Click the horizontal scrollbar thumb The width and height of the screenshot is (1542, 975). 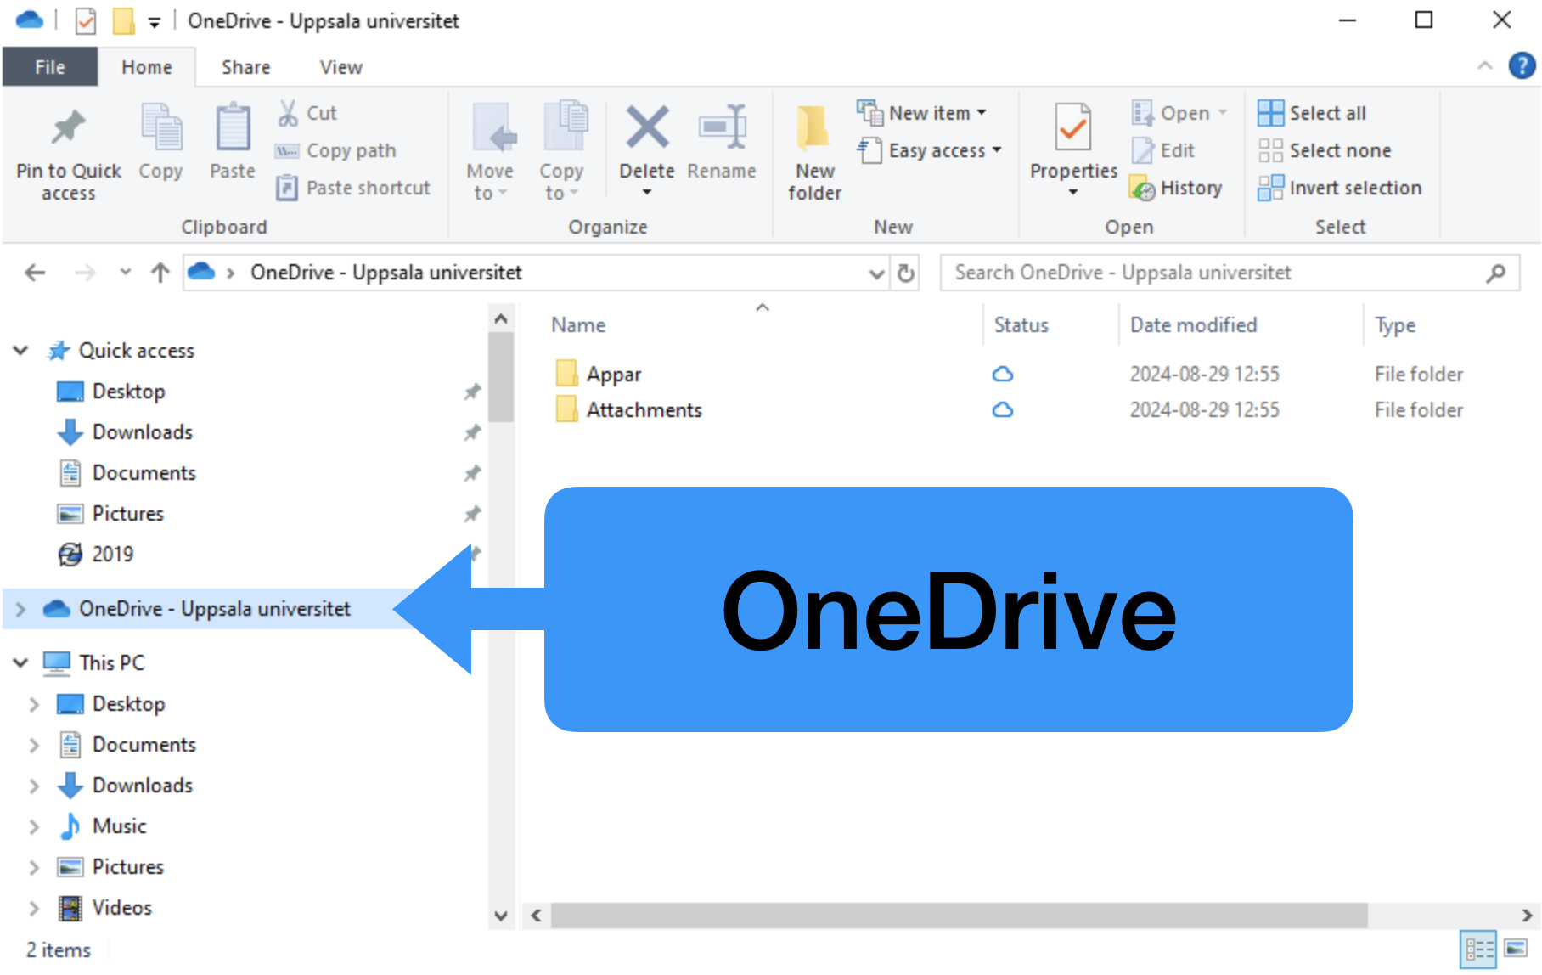click(959, 916)
